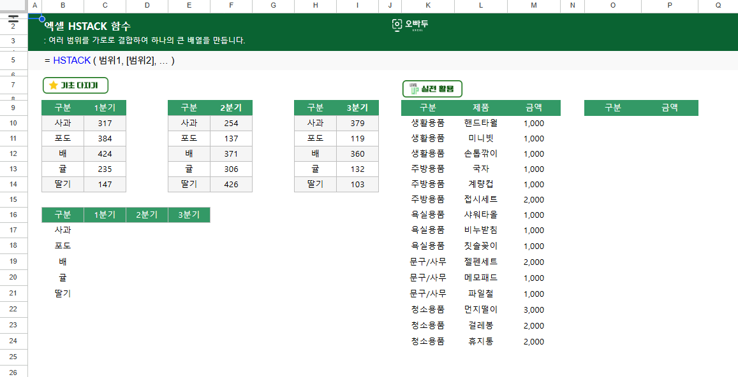The width and height of the screenshot is (738, 377).
Task: Select row 22 header
Action: pyautogui.click(x=13, y=309)
